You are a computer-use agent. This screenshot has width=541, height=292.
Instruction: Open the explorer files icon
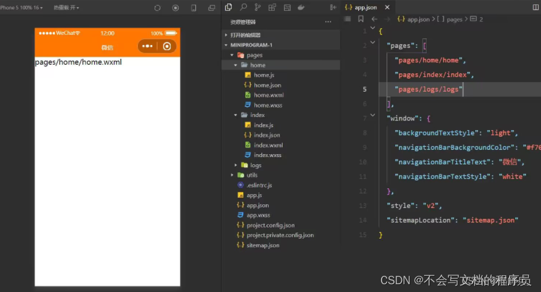[228, 7]
